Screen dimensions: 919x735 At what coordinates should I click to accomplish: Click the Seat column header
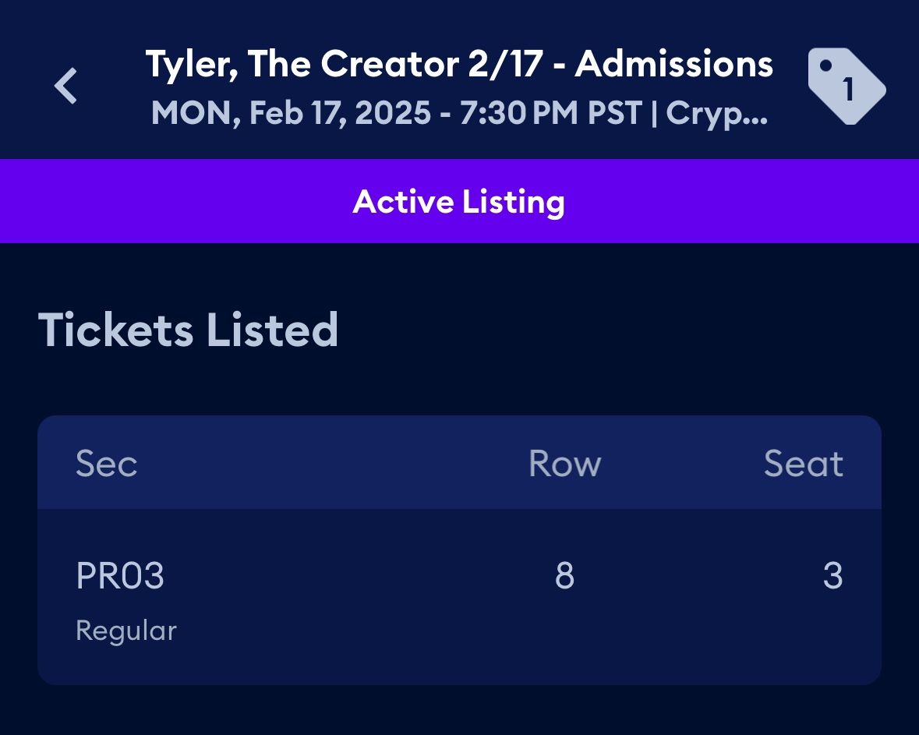(803, 464)
